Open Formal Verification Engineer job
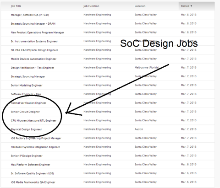The width and height of the screenshot is (220, 188). coord(28,103)
